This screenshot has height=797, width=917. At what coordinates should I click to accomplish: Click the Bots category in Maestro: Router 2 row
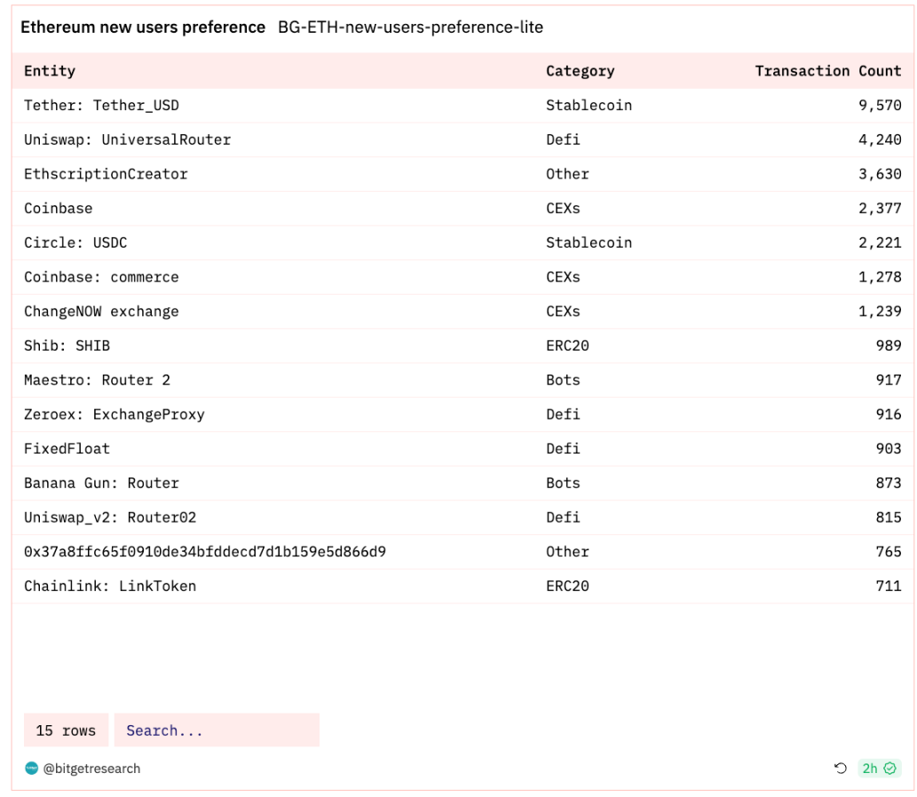(563, 380)
